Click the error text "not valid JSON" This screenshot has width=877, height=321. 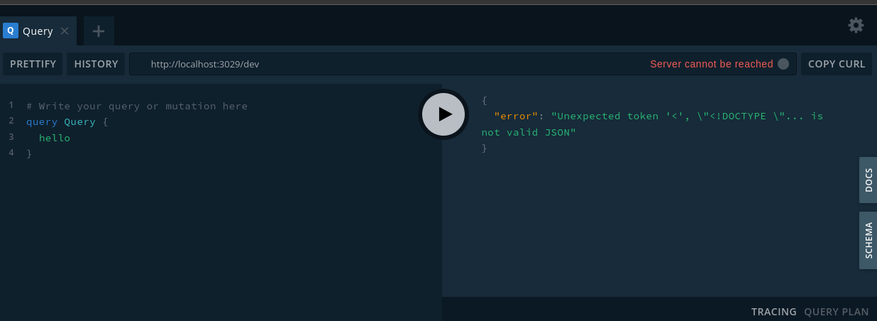[529, 132]
